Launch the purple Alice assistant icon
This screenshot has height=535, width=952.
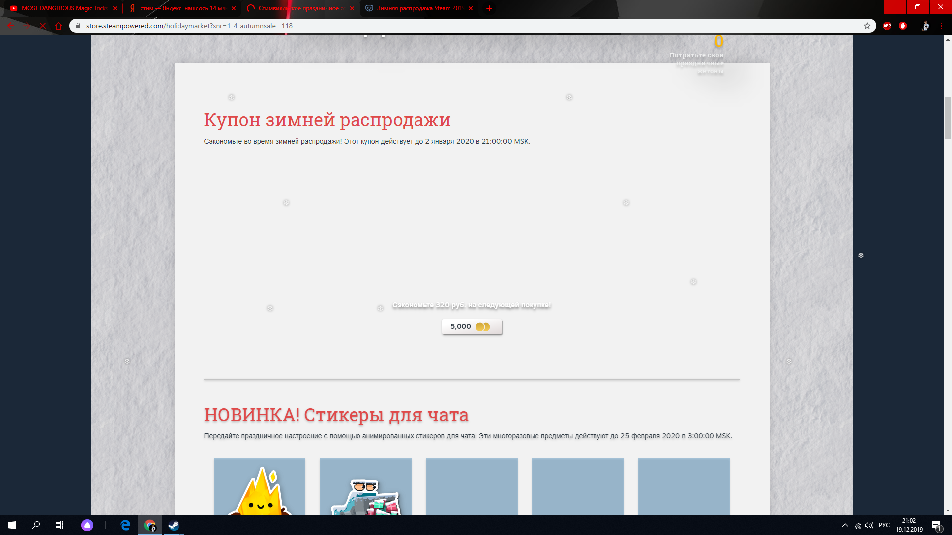point(87,525)
